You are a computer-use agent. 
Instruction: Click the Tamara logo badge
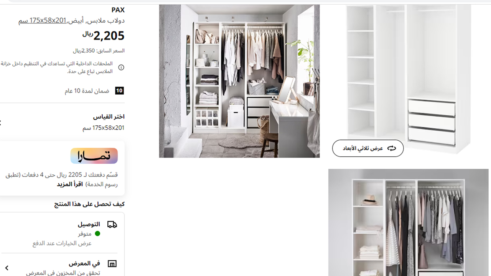[94, 156]
